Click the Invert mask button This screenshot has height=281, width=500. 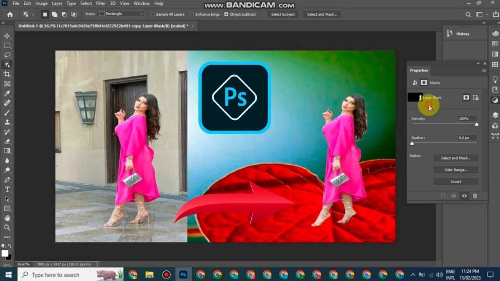456,181
